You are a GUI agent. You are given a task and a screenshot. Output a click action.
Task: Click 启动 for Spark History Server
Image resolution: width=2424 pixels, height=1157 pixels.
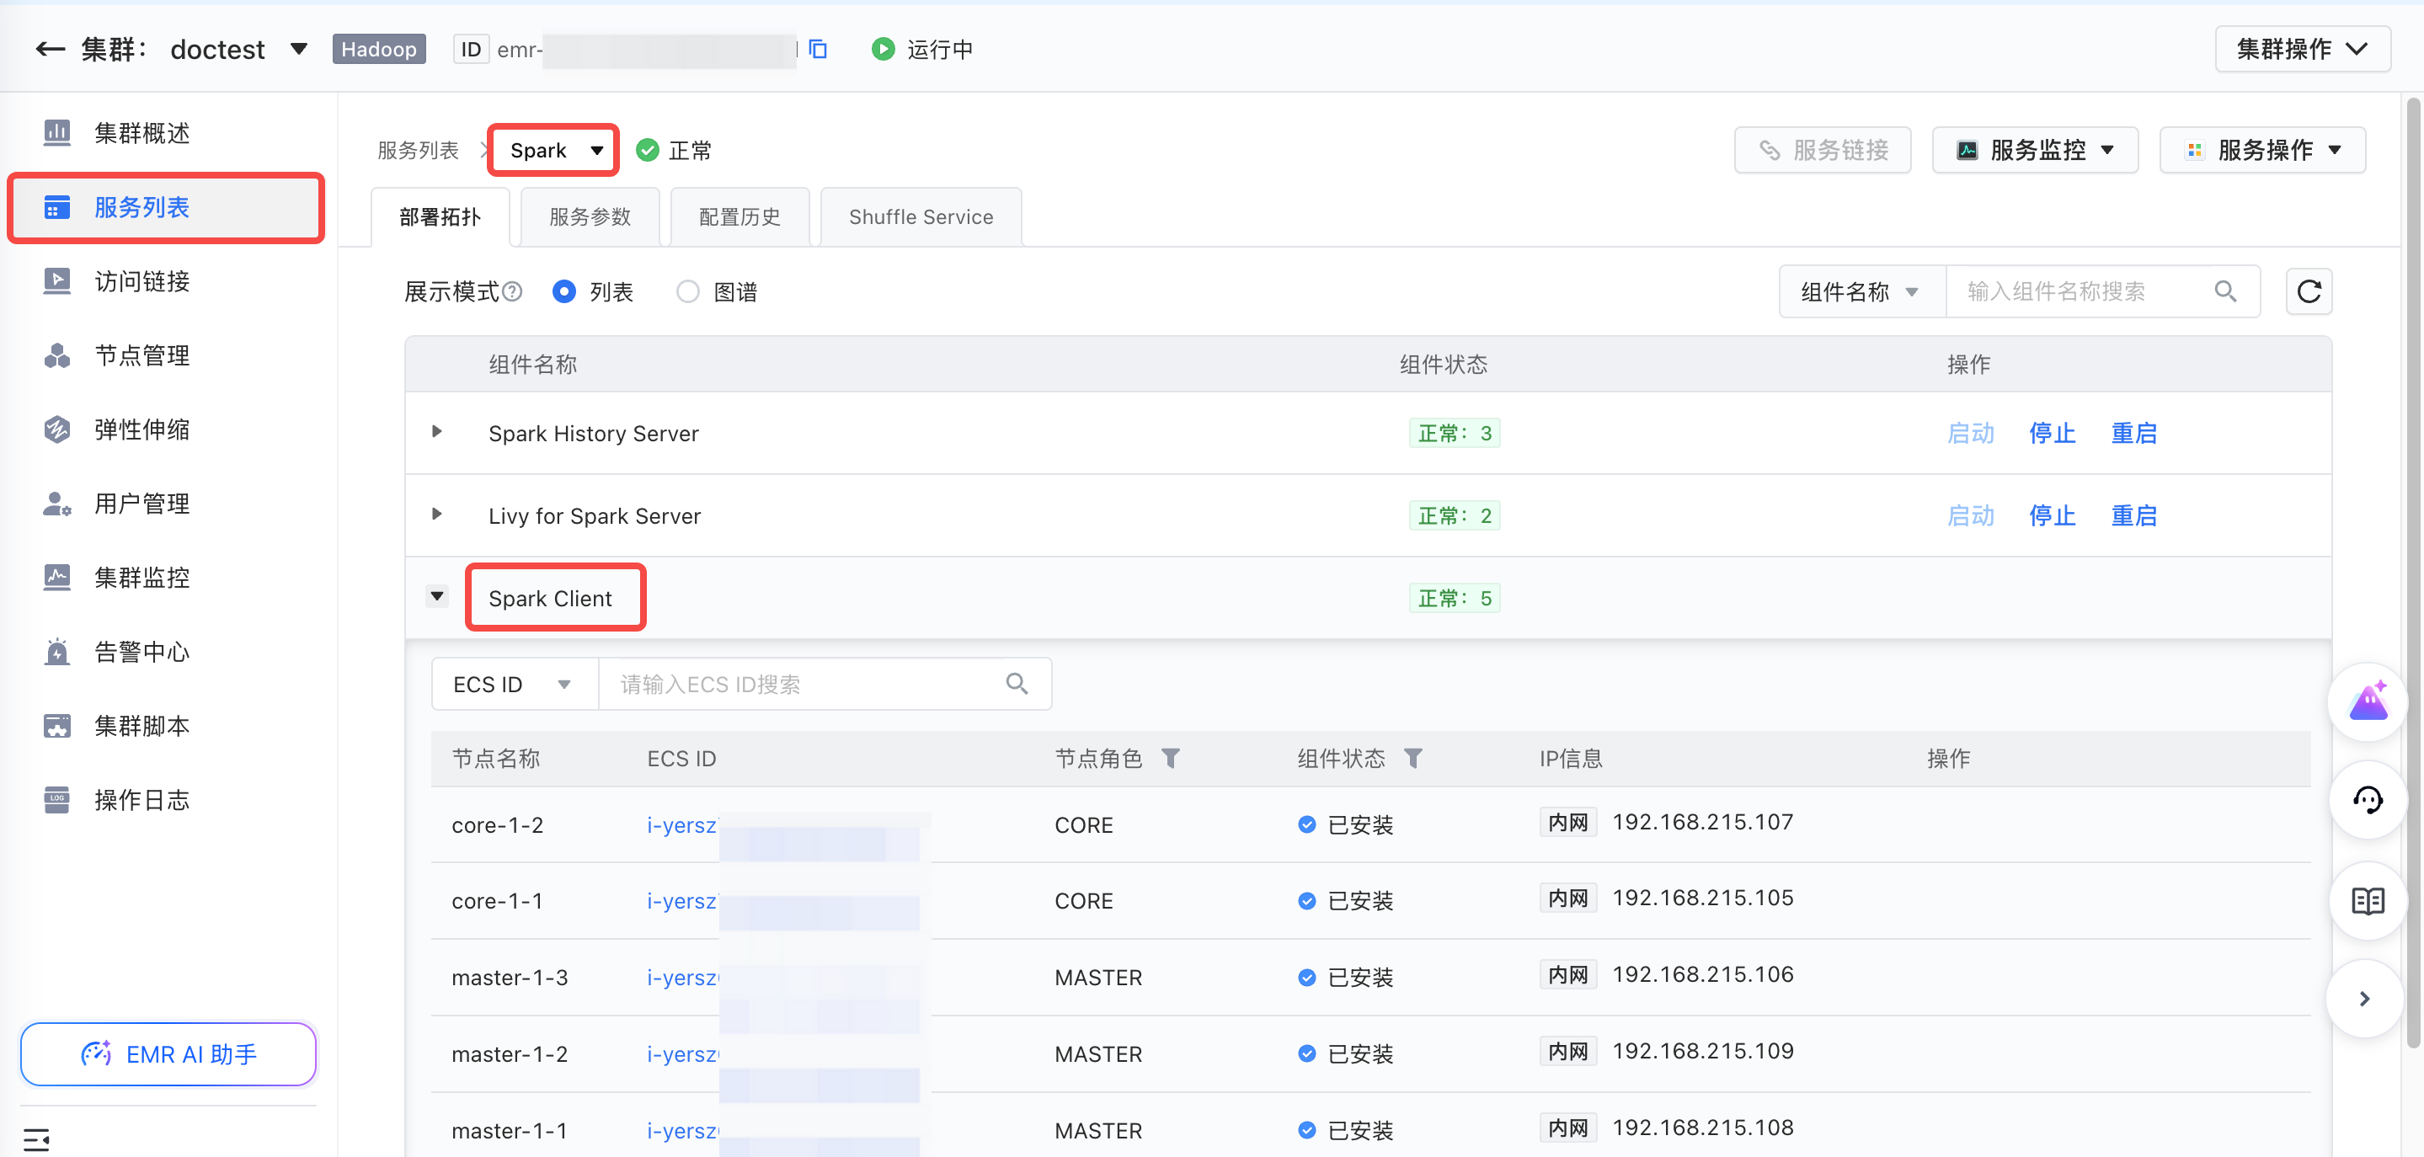pyautogui.click(x=1970, y=433)
